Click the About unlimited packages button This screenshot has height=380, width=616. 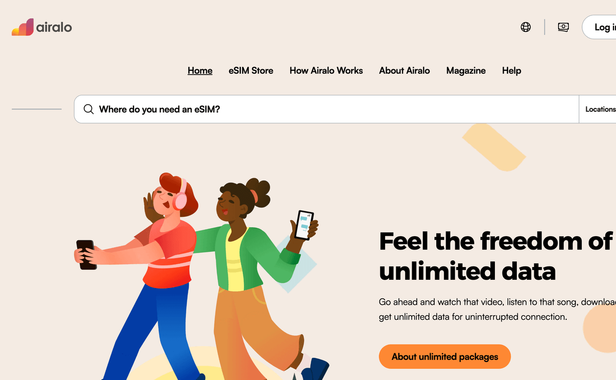click(445, 356)
